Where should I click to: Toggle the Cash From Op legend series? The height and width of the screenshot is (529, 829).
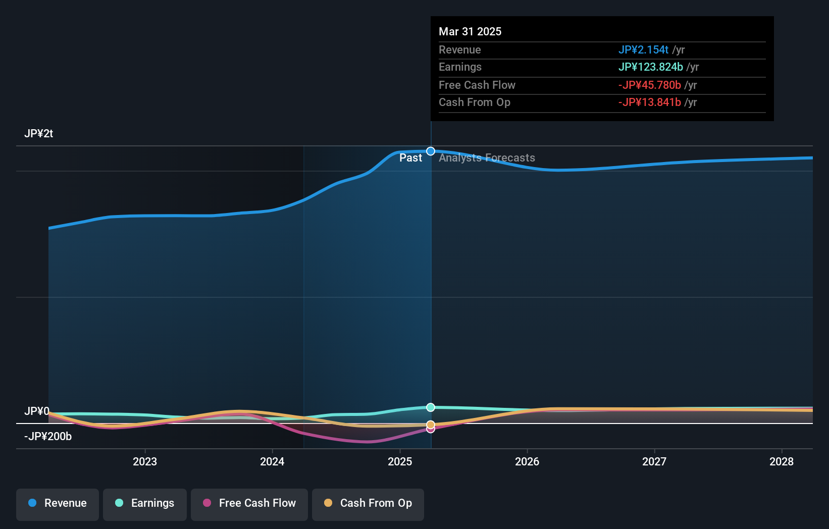click(x=368, y=504)
